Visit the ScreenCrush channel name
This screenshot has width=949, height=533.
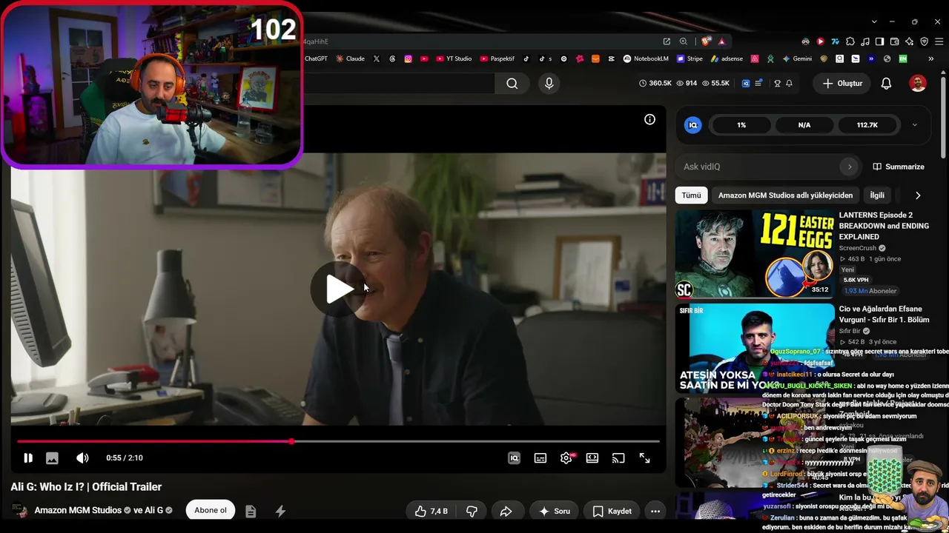point(857,249)
